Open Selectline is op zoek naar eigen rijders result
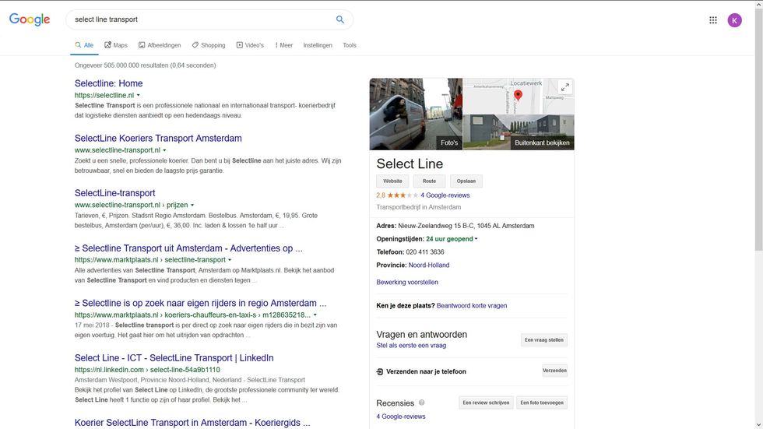 click(x=201, y=303)
